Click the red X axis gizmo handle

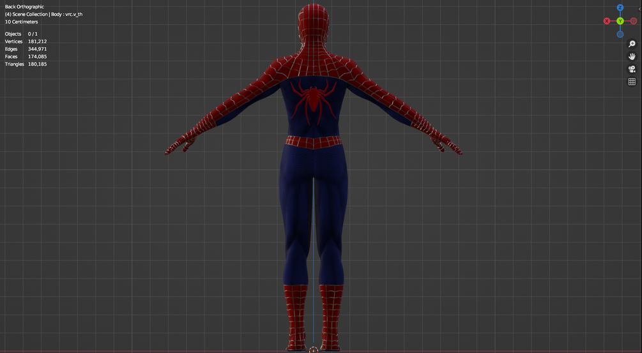(607, 21)
